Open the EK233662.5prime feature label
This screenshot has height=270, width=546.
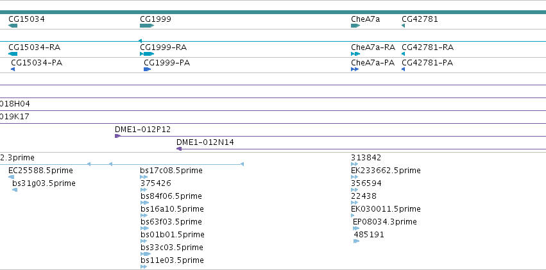click(x=386, y=171)
